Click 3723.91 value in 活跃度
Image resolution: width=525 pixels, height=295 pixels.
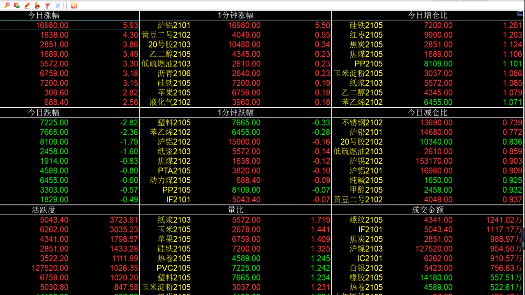click(x=124, y=220)
